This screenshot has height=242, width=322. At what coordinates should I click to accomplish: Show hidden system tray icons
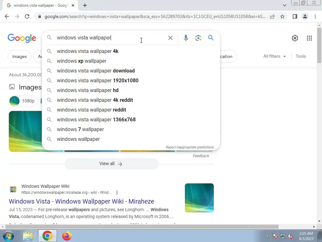267,236
